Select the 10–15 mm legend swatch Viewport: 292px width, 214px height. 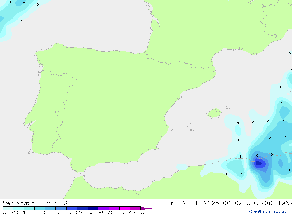[x=61, y=208]
